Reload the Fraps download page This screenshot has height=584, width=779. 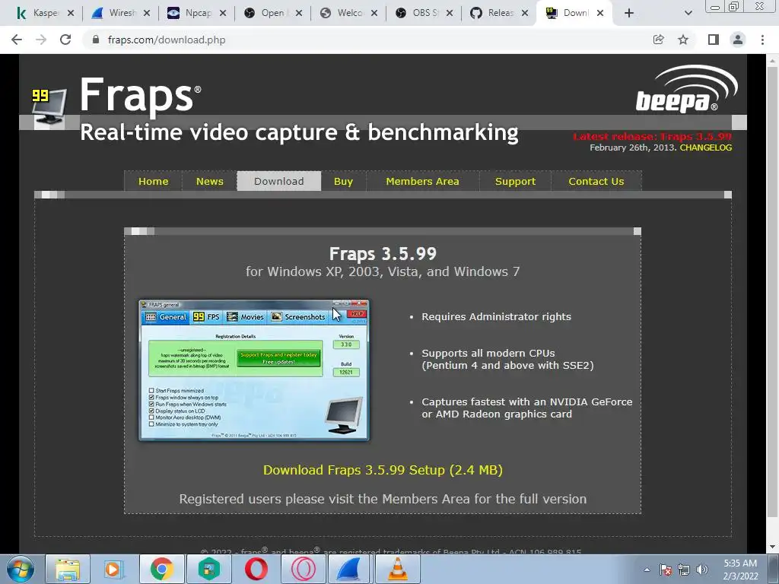pyautogui.click(x=65, y=40)
